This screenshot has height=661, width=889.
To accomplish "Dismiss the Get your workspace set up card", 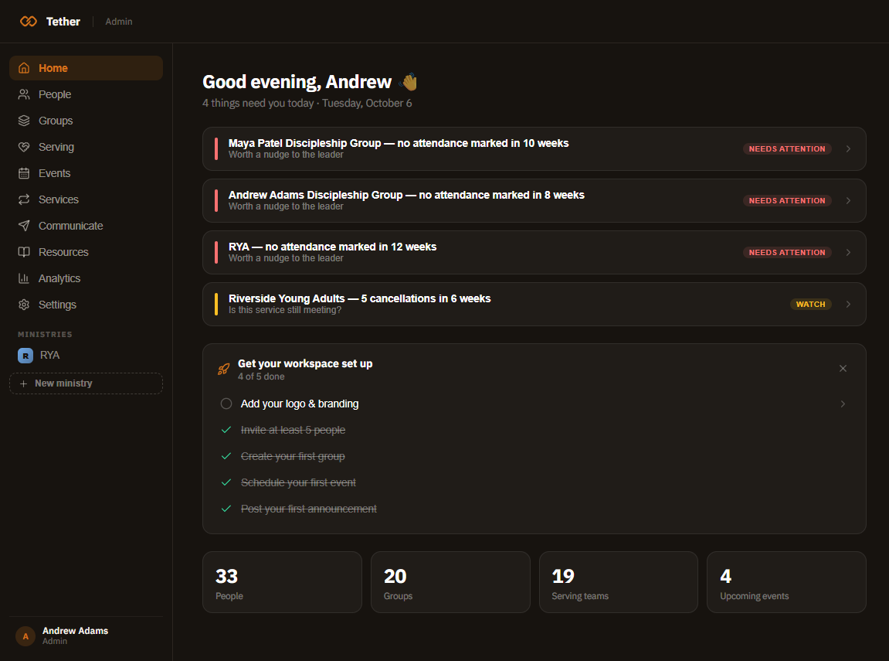I will point(843,369).
